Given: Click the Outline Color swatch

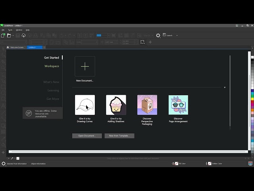Looking at the screenshot, I should (210, 164).
